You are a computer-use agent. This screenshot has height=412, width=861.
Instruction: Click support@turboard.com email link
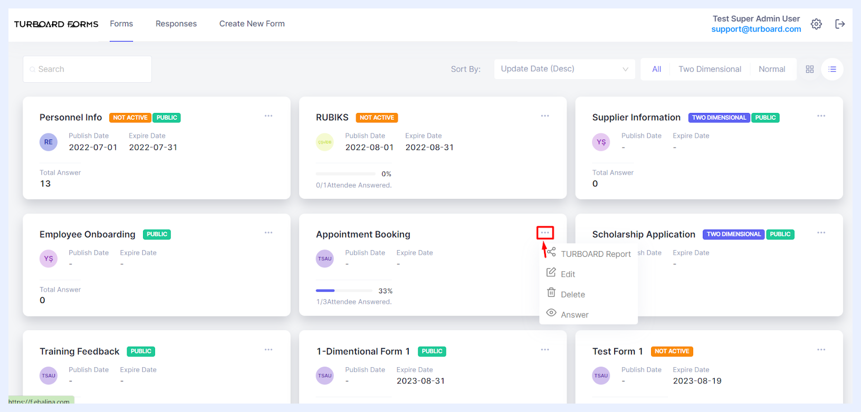pos(756,29)
